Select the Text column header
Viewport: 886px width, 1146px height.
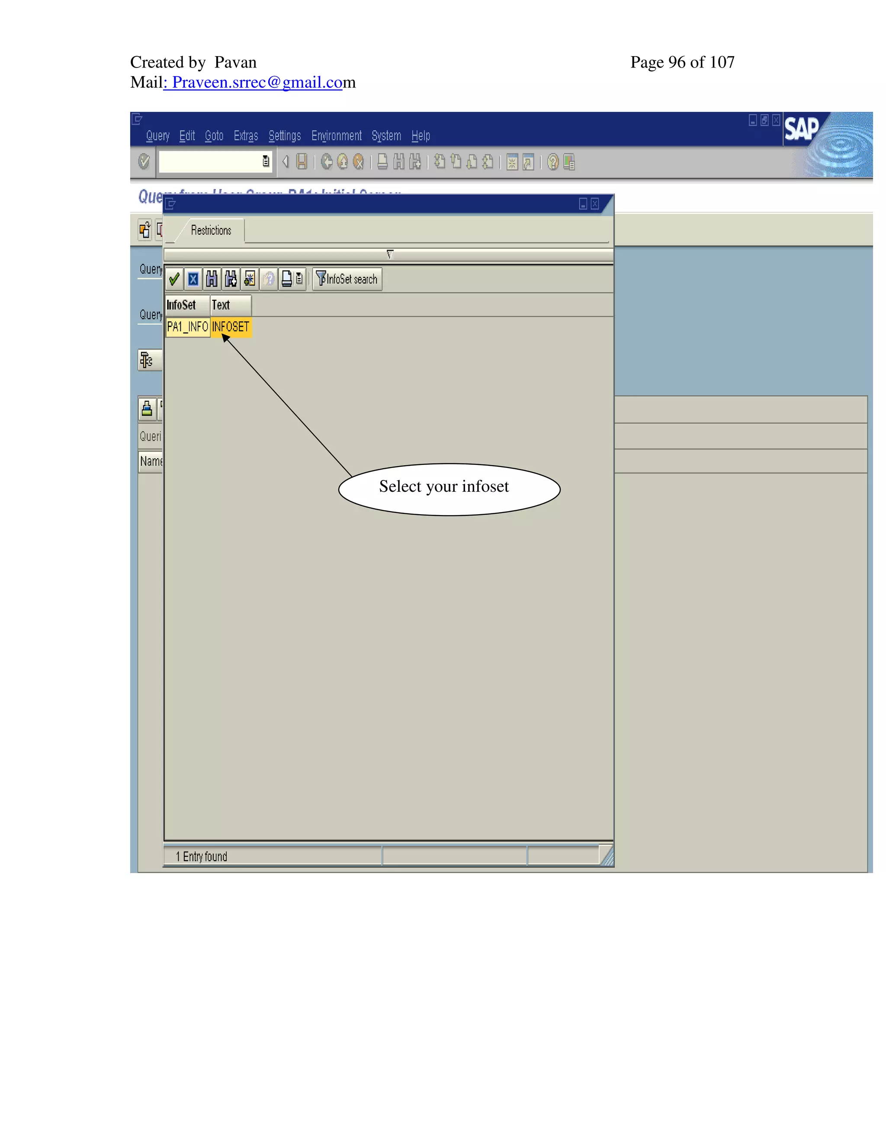(231, 305)
